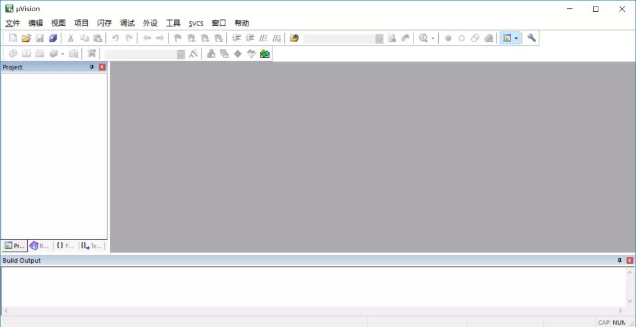
Task: Launch the Pack Installer colorful icon
Action: (x=265, y=54)
